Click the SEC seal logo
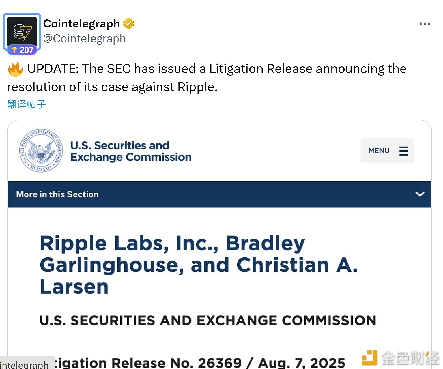 41,151
